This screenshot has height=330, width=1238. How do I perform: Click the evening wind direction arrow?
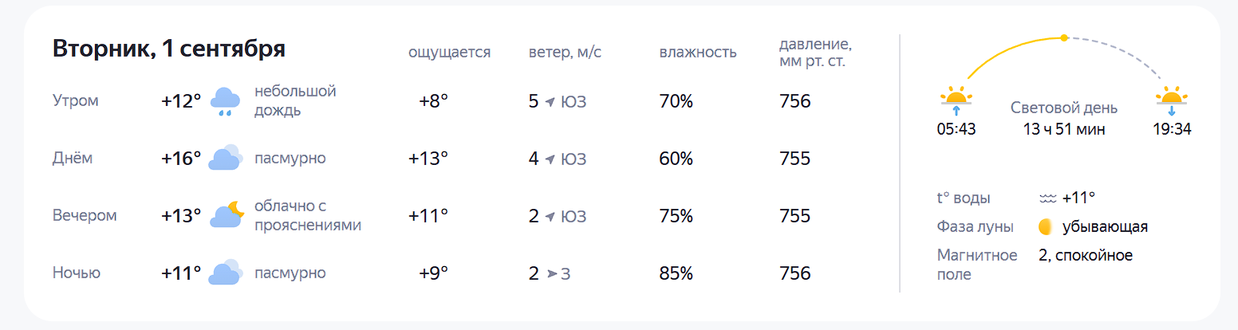point(550,217)
